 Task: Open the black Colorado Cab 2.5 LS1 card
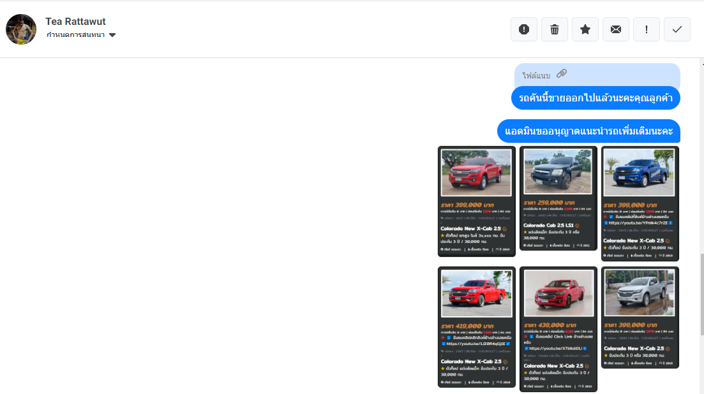[558, 198]
